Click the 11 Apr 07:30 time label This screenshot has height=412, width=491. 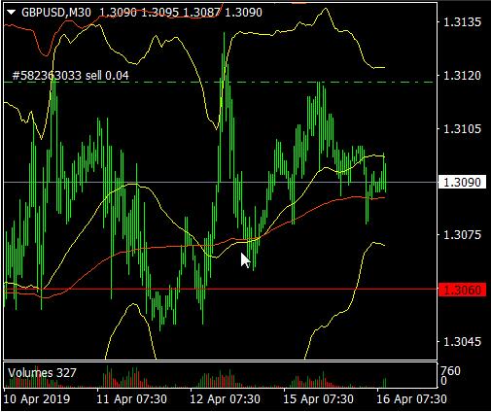(x=132, y=399)
